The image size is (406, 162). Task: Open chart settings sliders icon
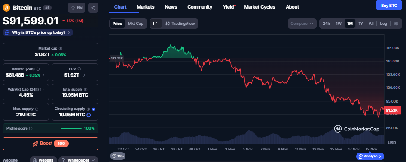396,24
